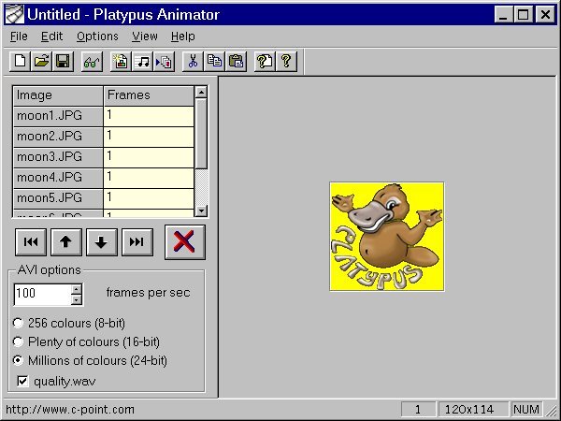Click the Platypus preview image
The image size is (561, 421).
point(387,237)
